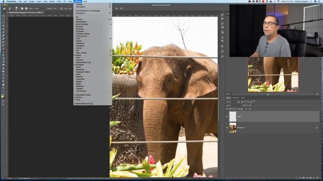Toggle layer filtering switch in Layers panel

pos(254,101)
